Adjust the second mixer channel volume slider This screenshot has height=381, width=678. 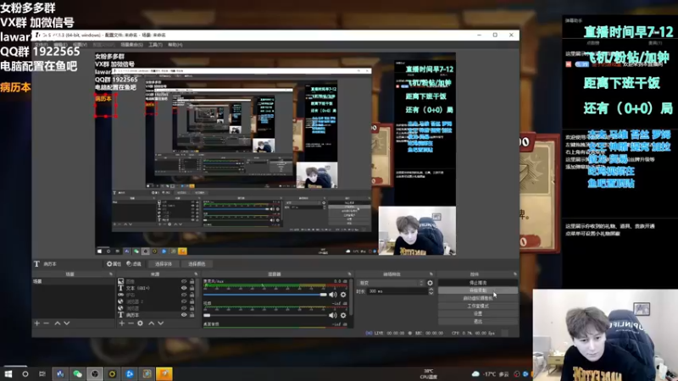[265, 315]
